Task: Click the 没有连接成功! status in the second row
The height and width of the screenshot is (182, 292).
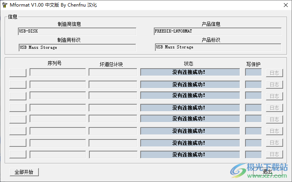Action: 190,84
